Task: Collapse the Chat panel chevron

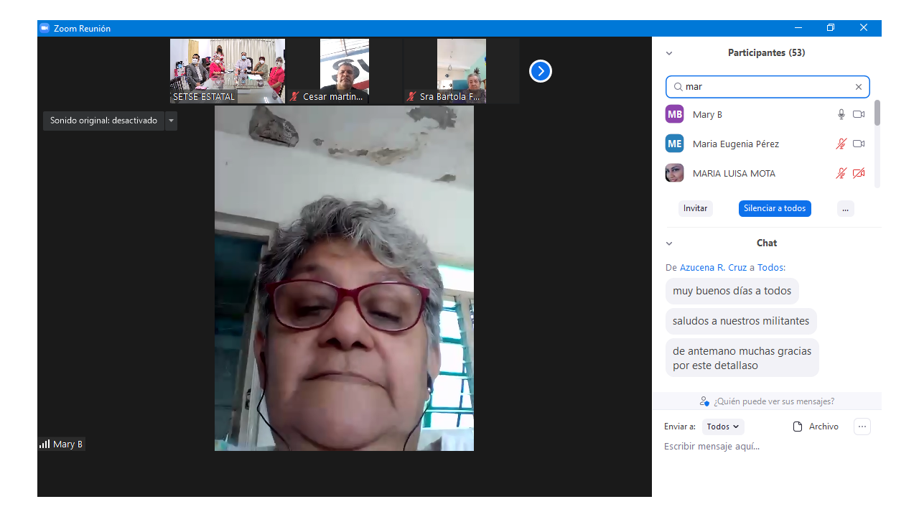Action: pos(669,243)
